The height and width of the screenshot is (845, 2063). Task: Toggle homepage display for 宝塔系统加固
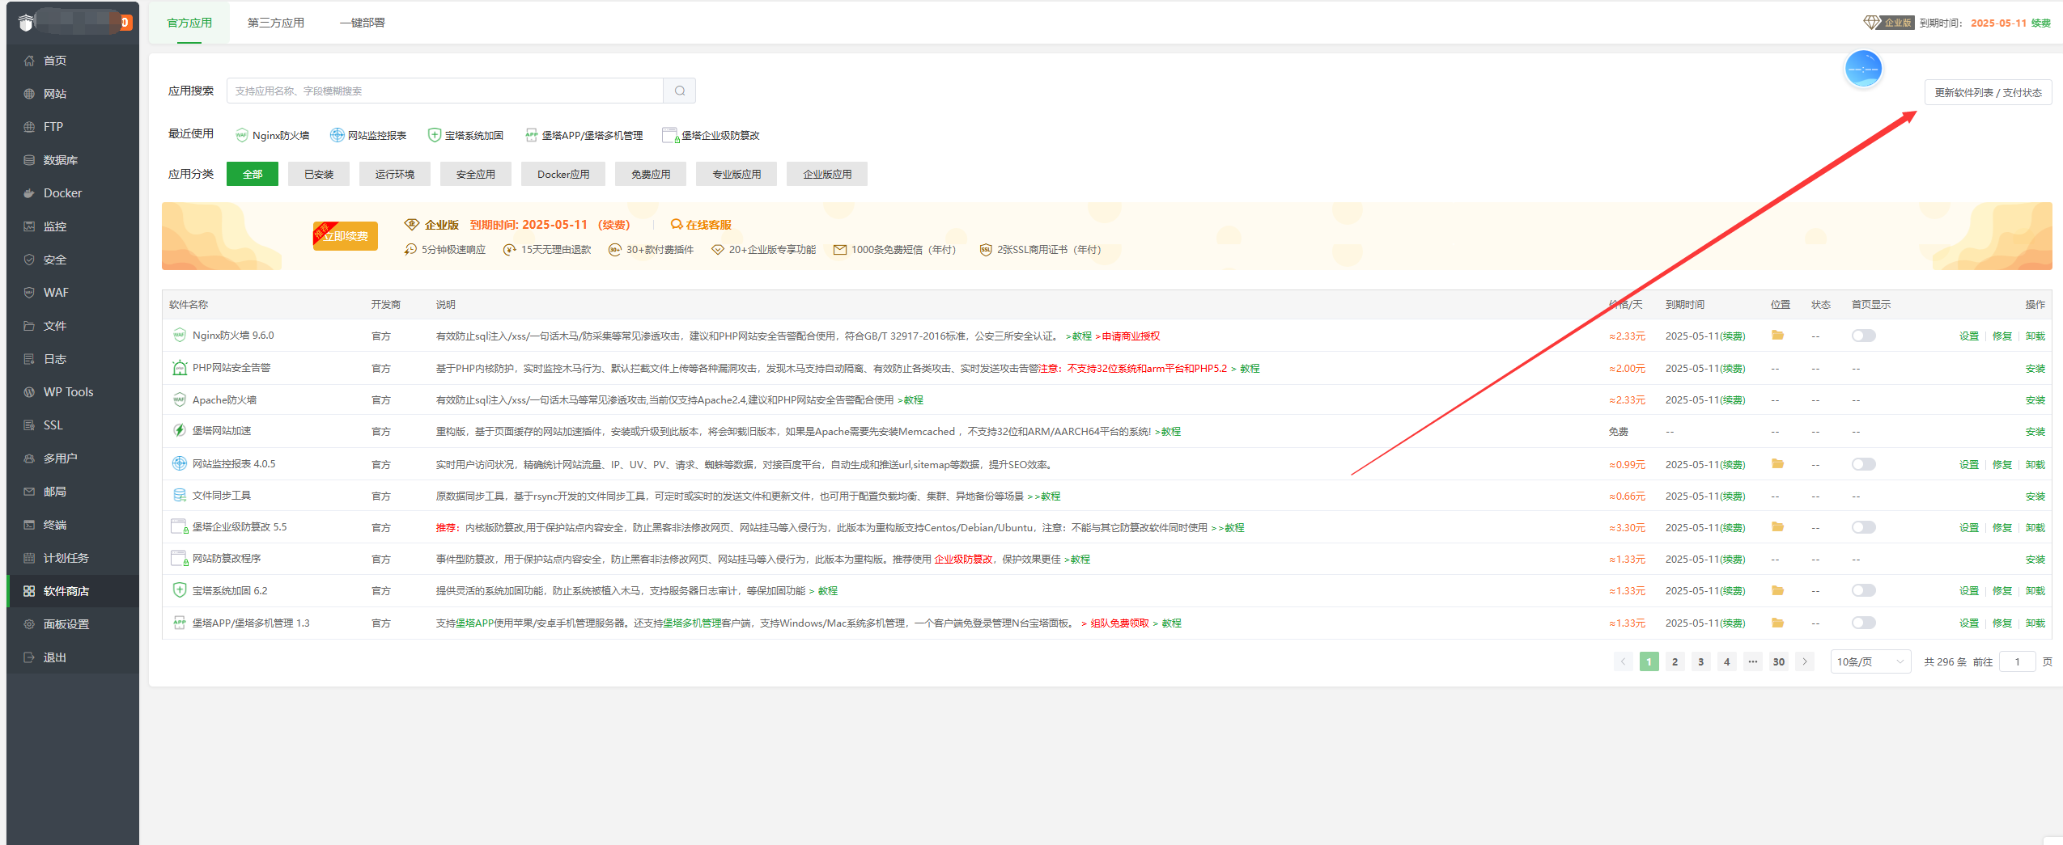(1863, 591)
